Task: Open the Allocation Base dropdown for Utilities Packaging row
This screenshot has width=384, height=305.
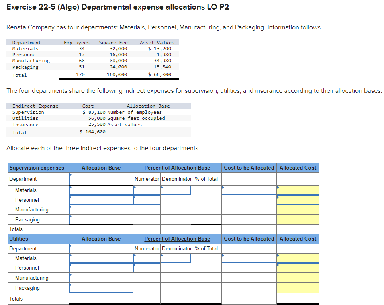Action: (x=100, y=288)
